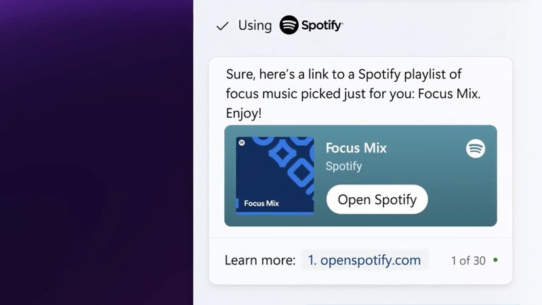Click the "Spotify" subtitle under Focus Mix

tap(343, 166)
